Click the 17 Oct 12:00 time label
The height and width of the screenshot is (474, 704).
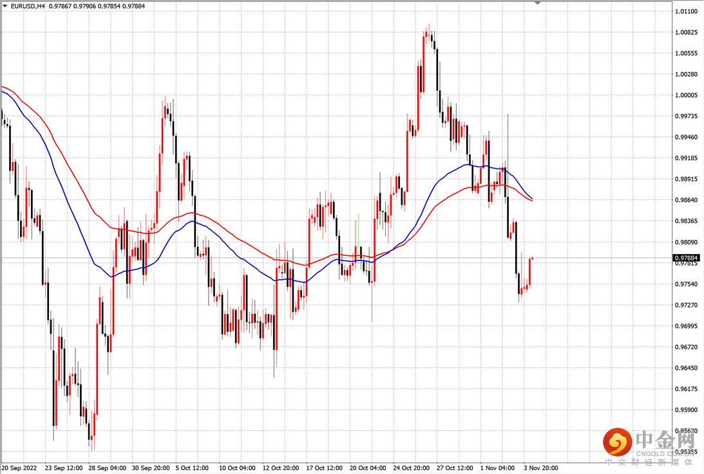325,468
